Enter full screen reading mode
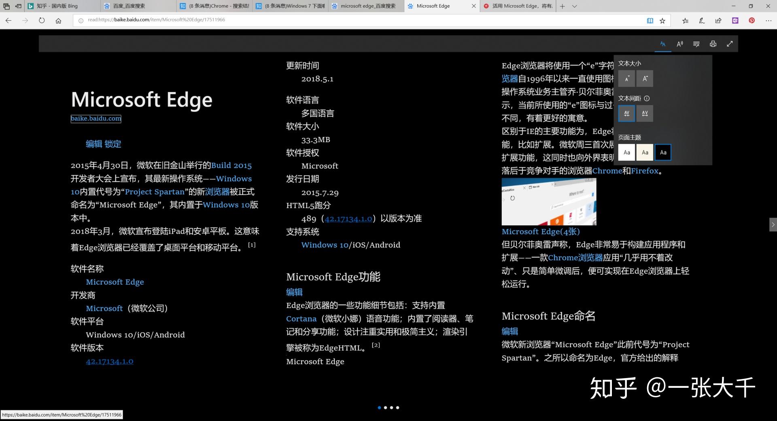 tap(730, 44)
